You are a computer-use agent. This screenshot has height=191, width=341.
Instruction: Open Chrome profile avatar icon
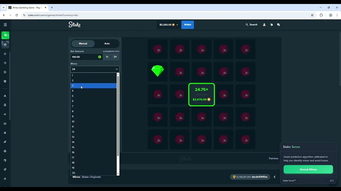(331, 15)
